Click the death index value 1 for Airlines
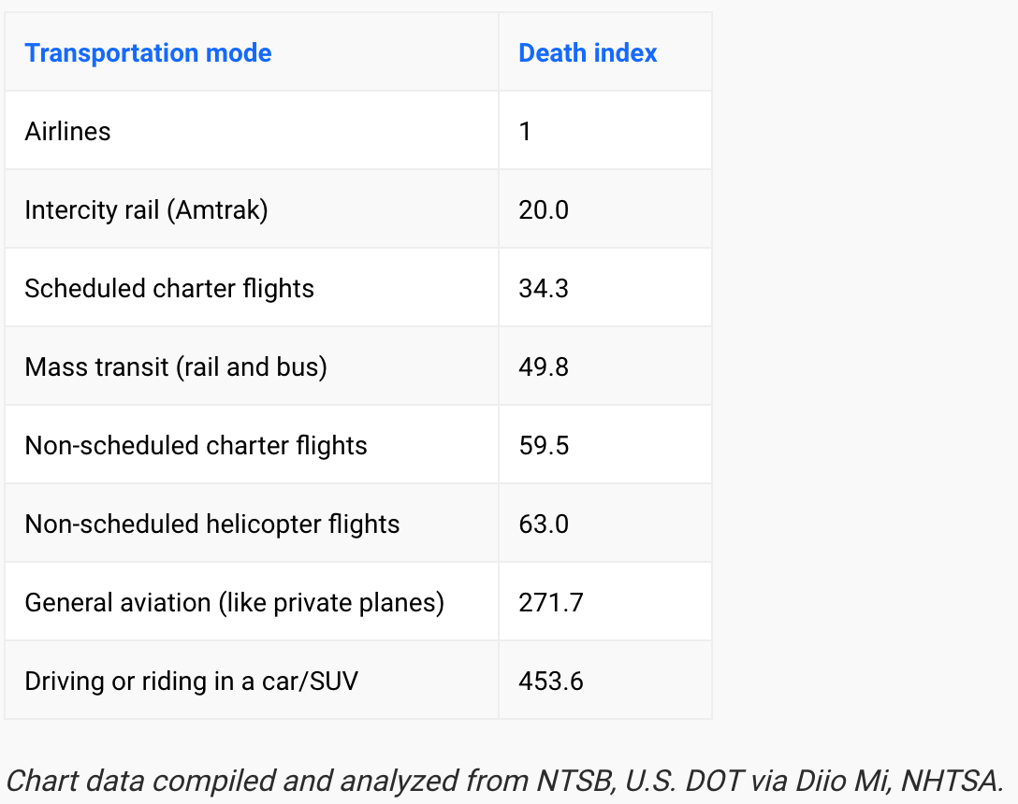This screenshot has height=804, width=1018. click(526, 132)
